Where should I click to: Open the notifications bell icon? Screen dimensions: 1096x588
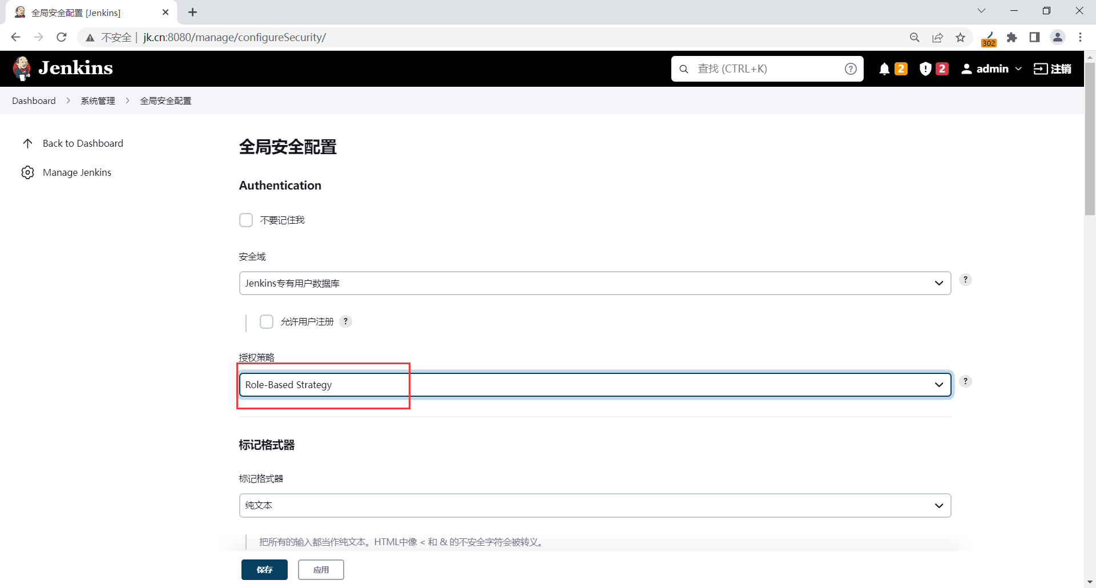coord(884,69)
